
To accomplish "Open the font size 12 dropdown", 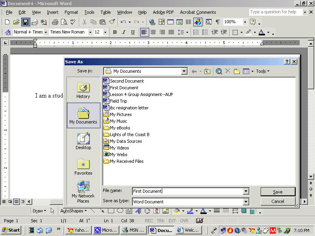I will (x=105, y=32).
